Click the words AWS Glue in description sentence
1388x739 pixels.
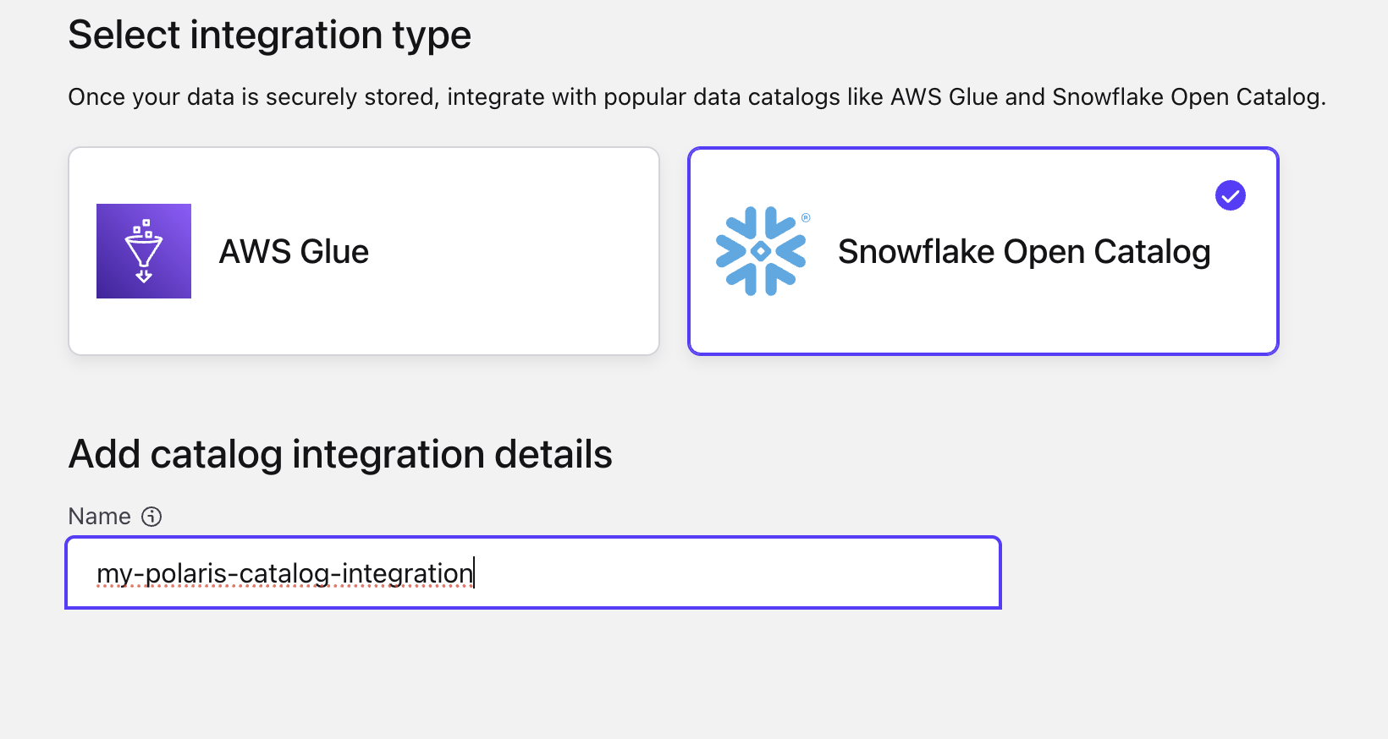pyautogui.click(x=945, y=97)
